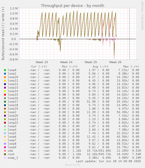Click the green loop0 color swatch

tap(5, 70)
